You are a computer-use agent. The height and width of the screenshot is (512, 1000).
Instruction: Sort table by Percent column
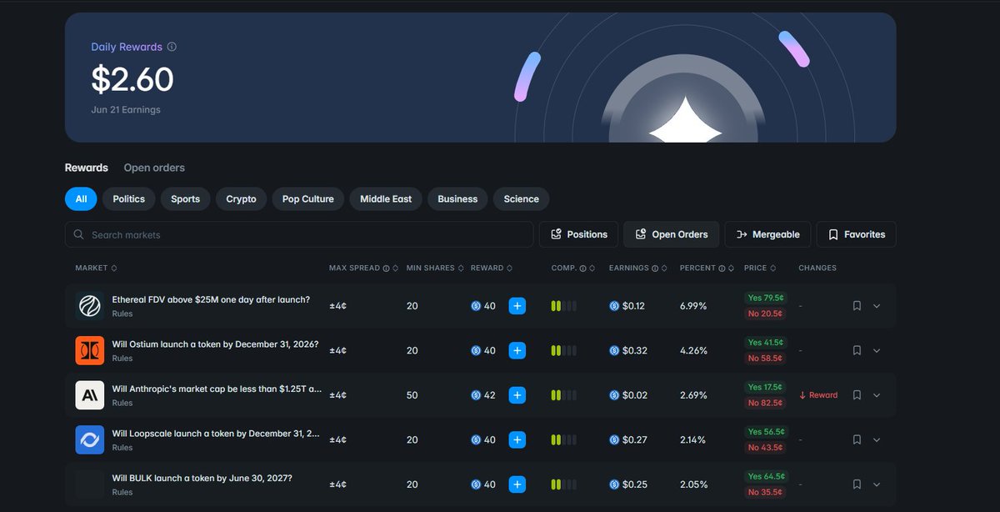[707, 269]
